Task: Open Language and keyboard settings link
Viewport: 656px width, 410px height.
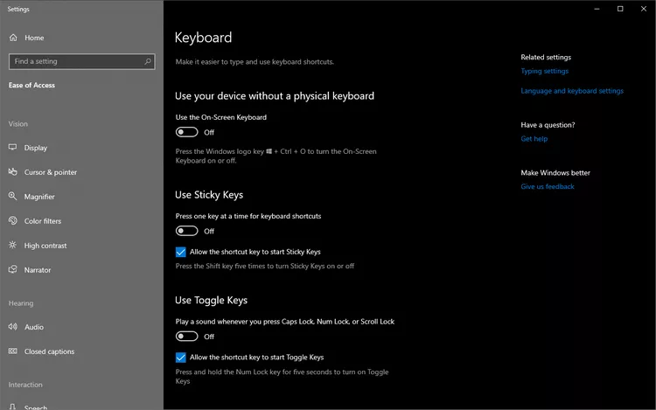Action: tap(572, 91)
